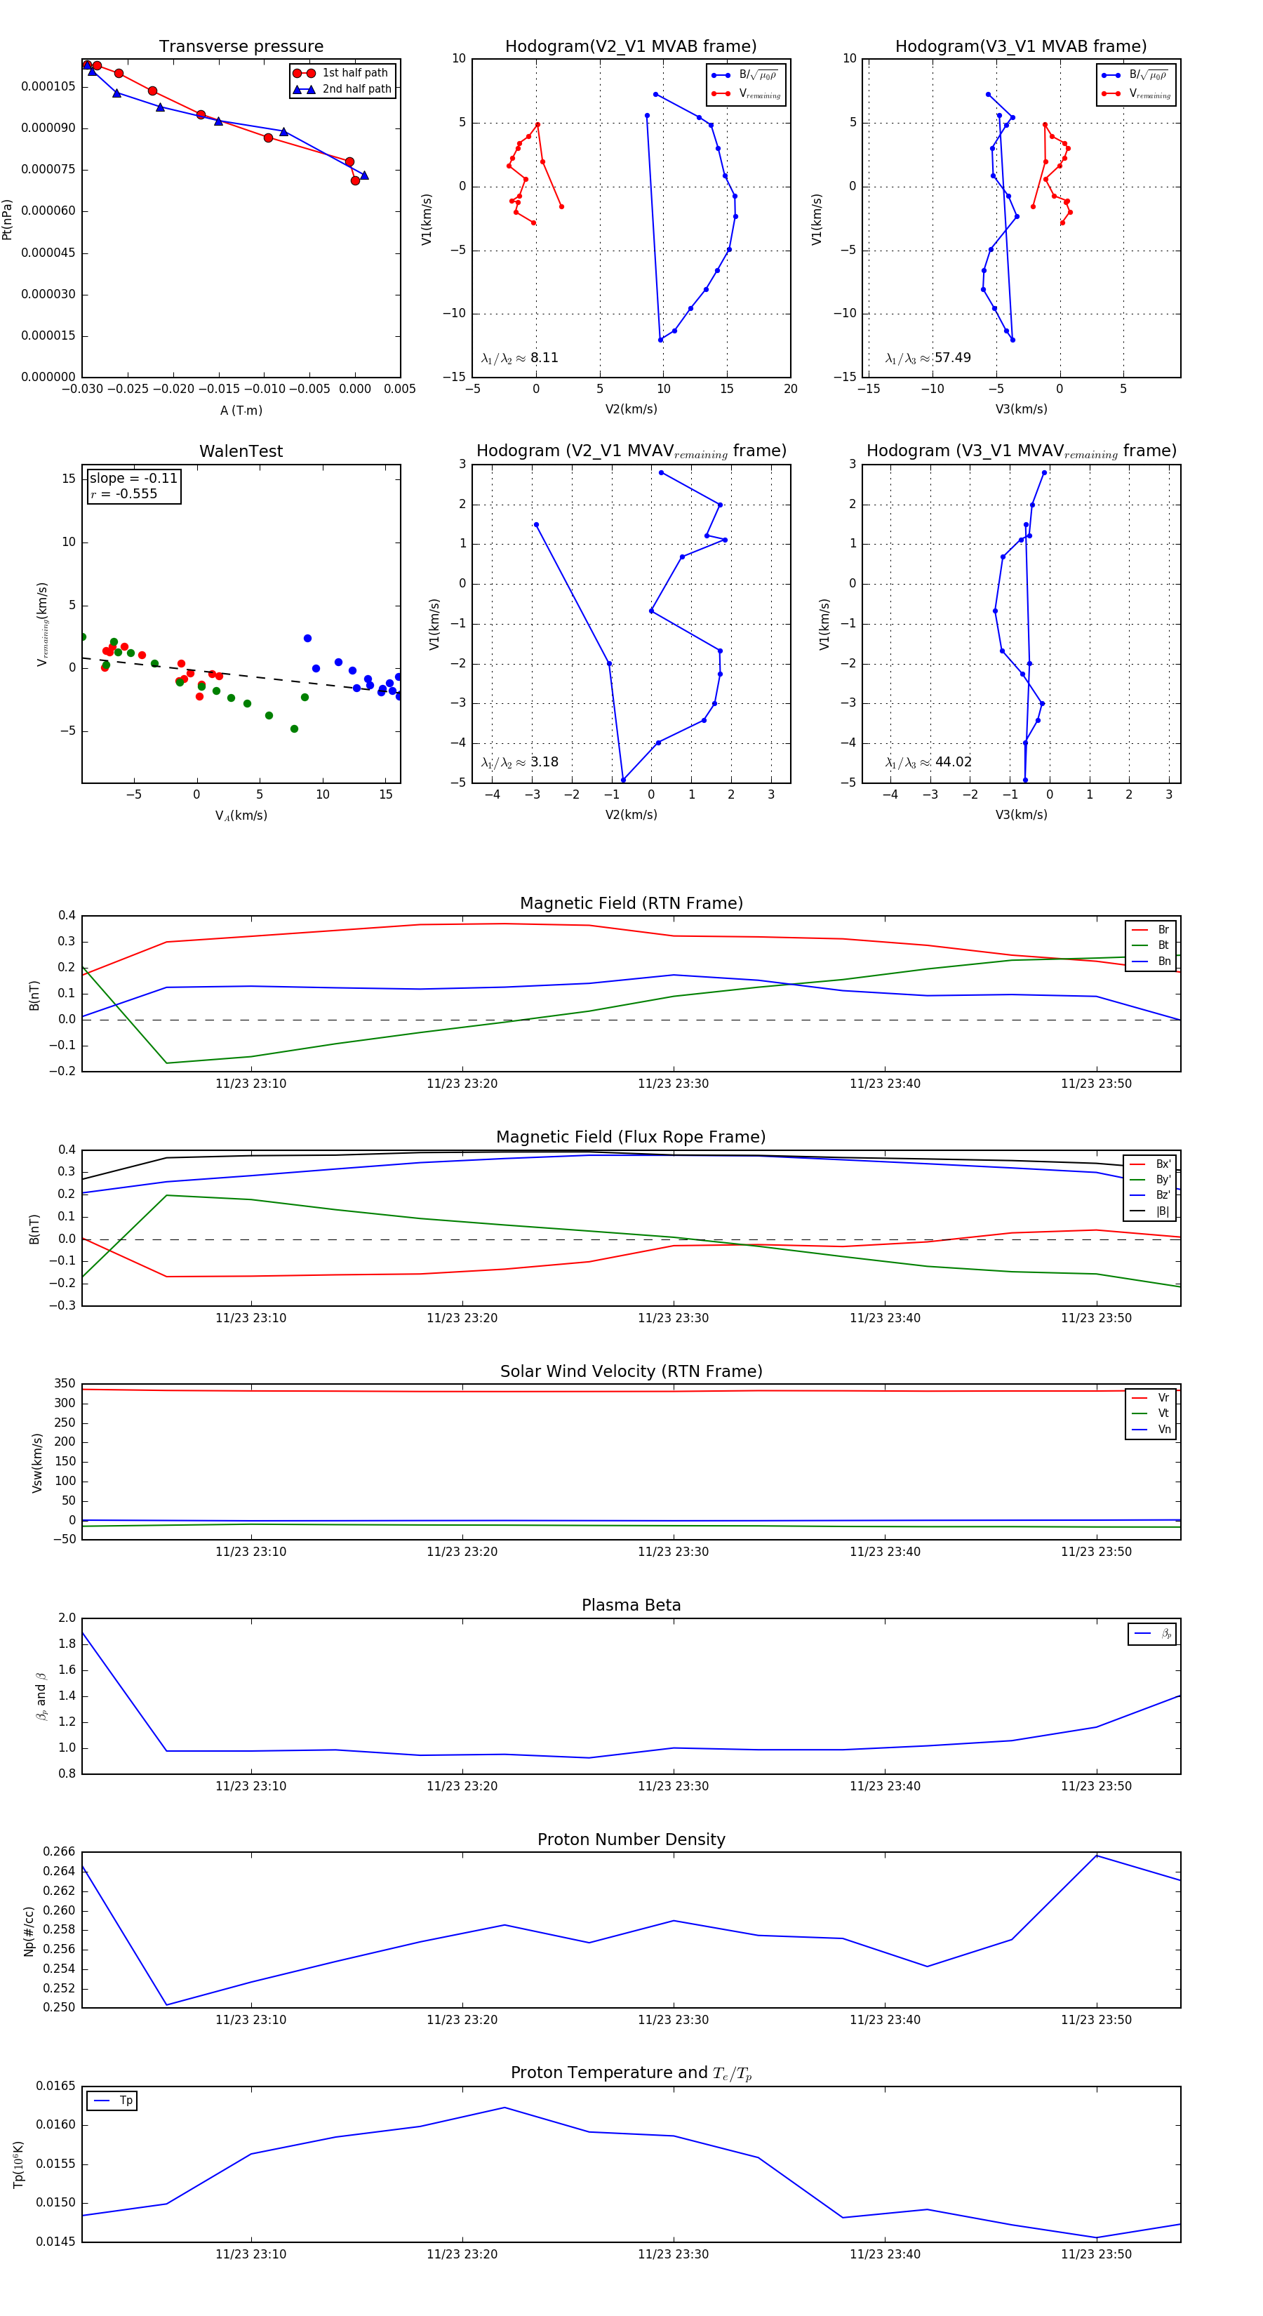This screenshot has width=1263, height=2316.
Task: Click the 'Hodogram (V2_V1 MVAV remaining frame)' title
Action: click(x=631, y=451)
